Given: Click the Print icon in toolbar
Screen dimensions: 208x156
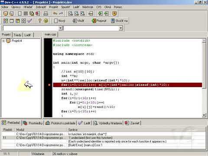Looking at the screenshot, I should tap(46, 13).
